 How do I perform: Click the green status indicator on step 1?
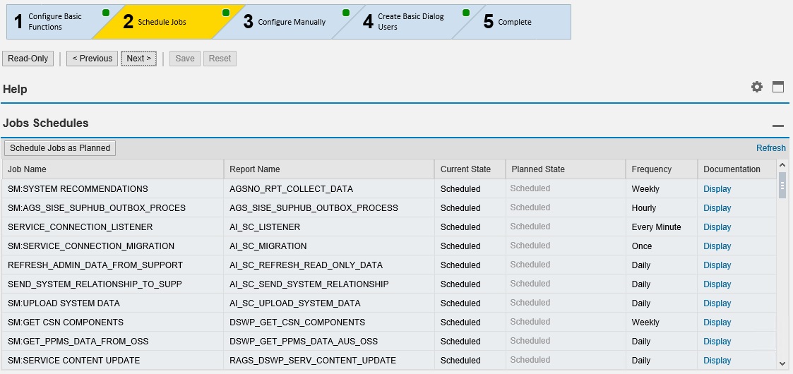click(x=106, y=13)
